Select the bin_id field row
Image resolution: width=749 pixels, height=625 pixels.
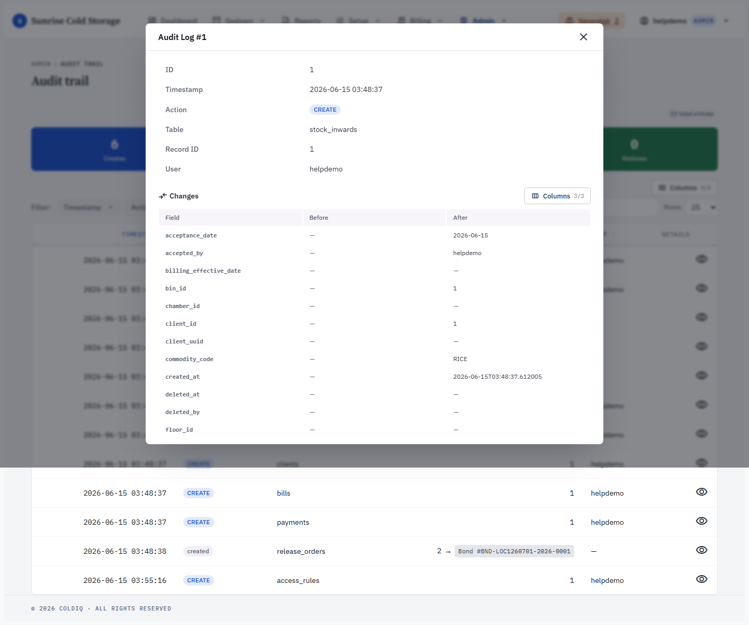tap(374, 288)
